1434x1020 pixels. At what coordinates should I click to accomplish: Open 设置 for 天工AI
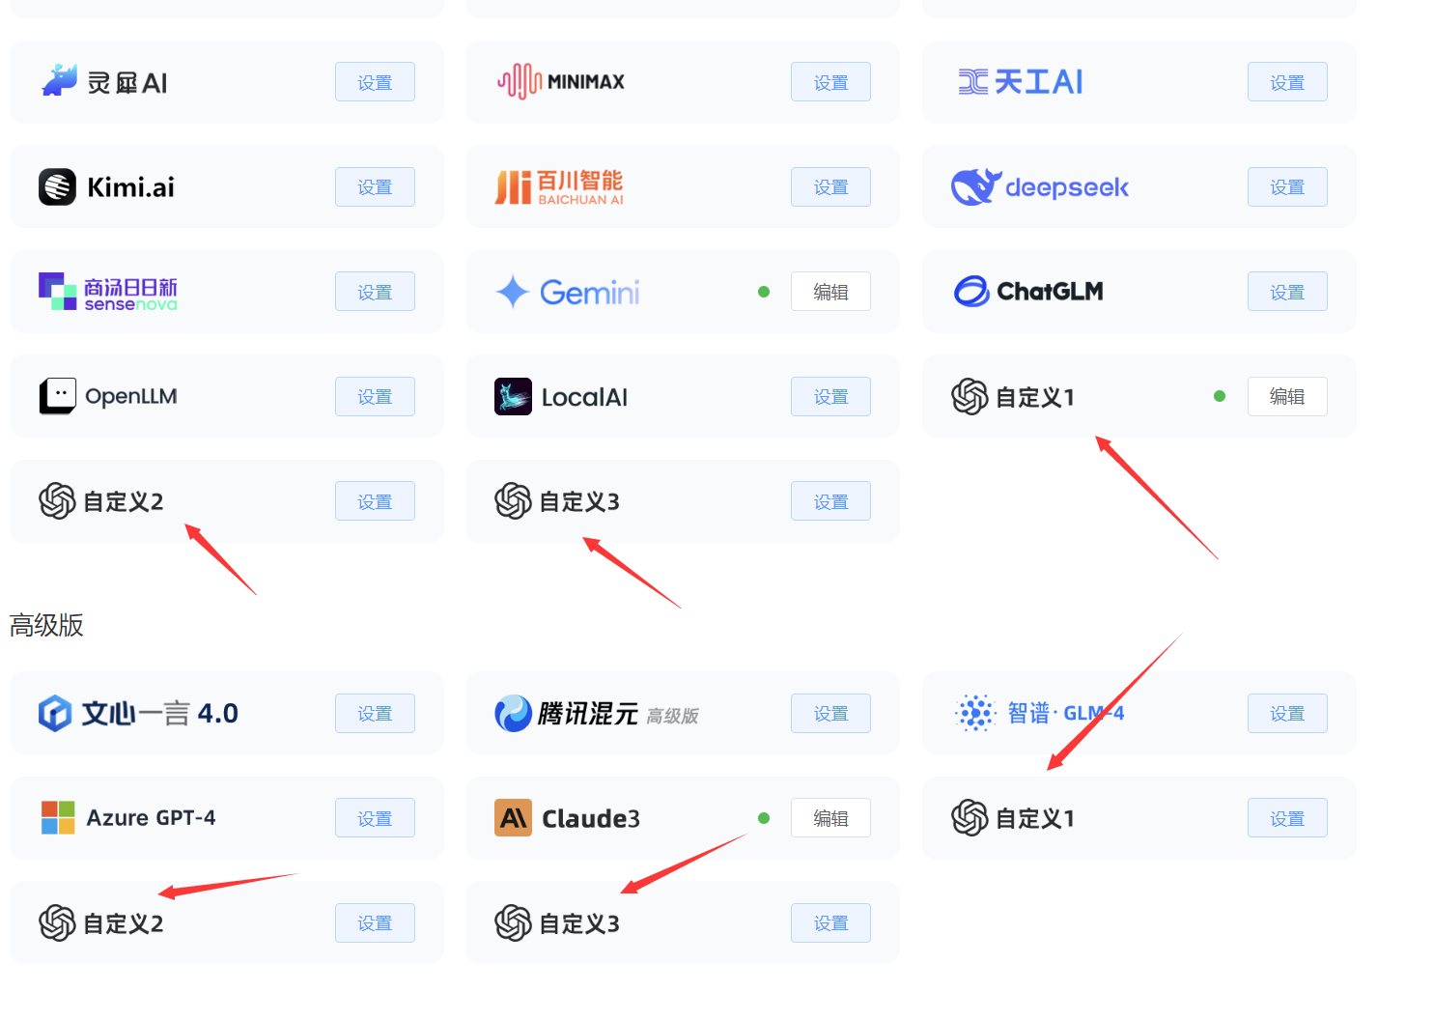click(1287, 82)
